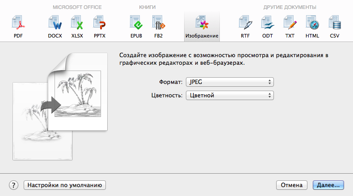Pick the HTML format compass icon
This screenshot has height=196, width=353.
coord(312,23)
